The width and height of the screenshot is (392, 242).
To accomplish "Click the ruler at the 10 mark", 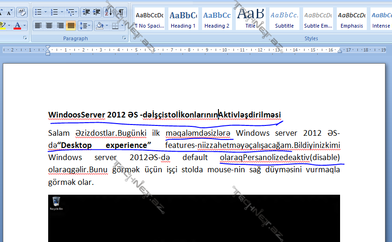I will tap(225, 50).
